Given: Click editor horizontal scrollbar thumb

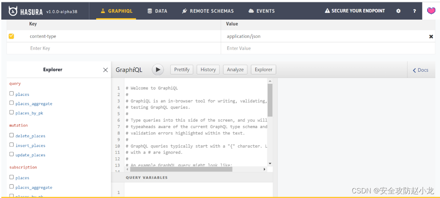Looking at the screenshot, I should [181, 169].
